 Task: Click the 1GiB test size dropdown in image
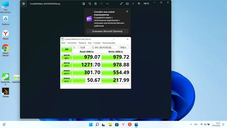click(85, 47)
